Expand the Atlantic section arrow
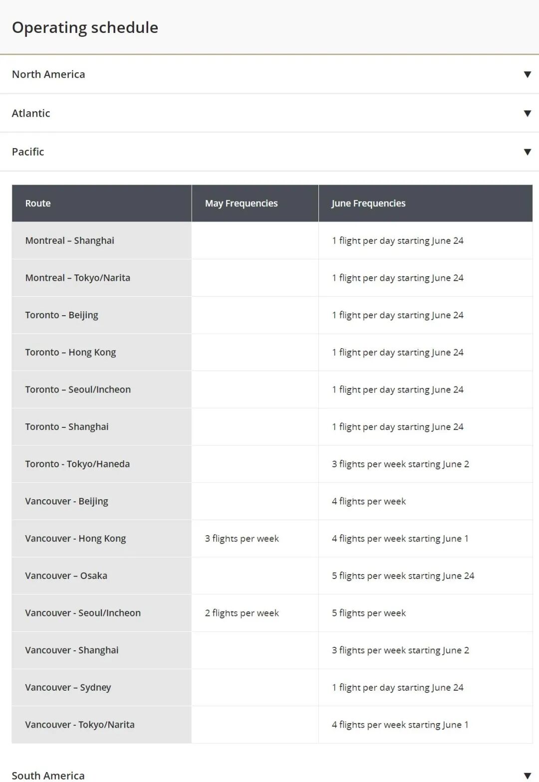This screenshot has height=782, width=539. click(x=527, y=113)
